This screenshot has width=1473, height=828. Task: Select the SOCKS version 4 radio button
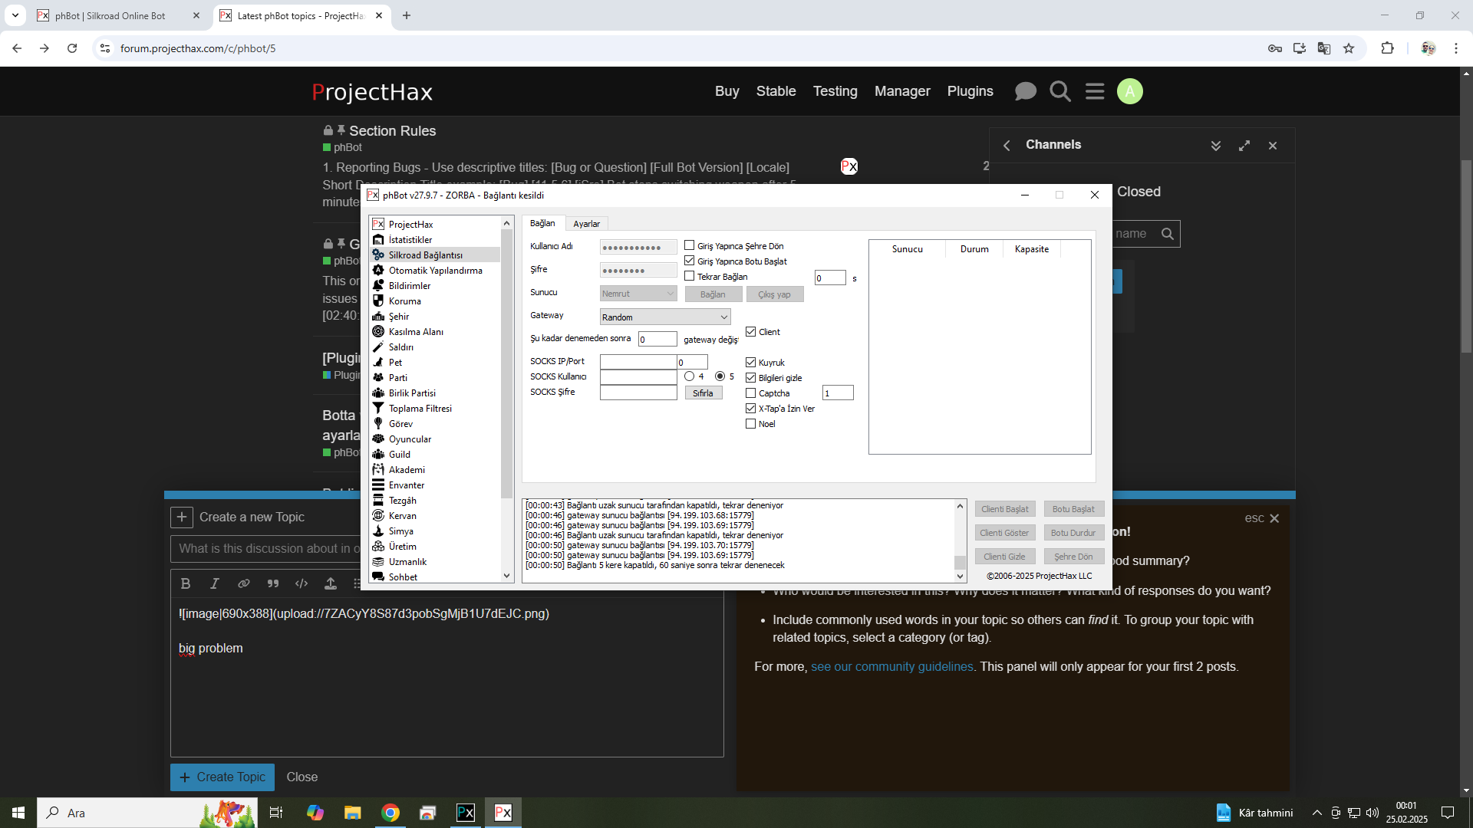pos(689,376)
